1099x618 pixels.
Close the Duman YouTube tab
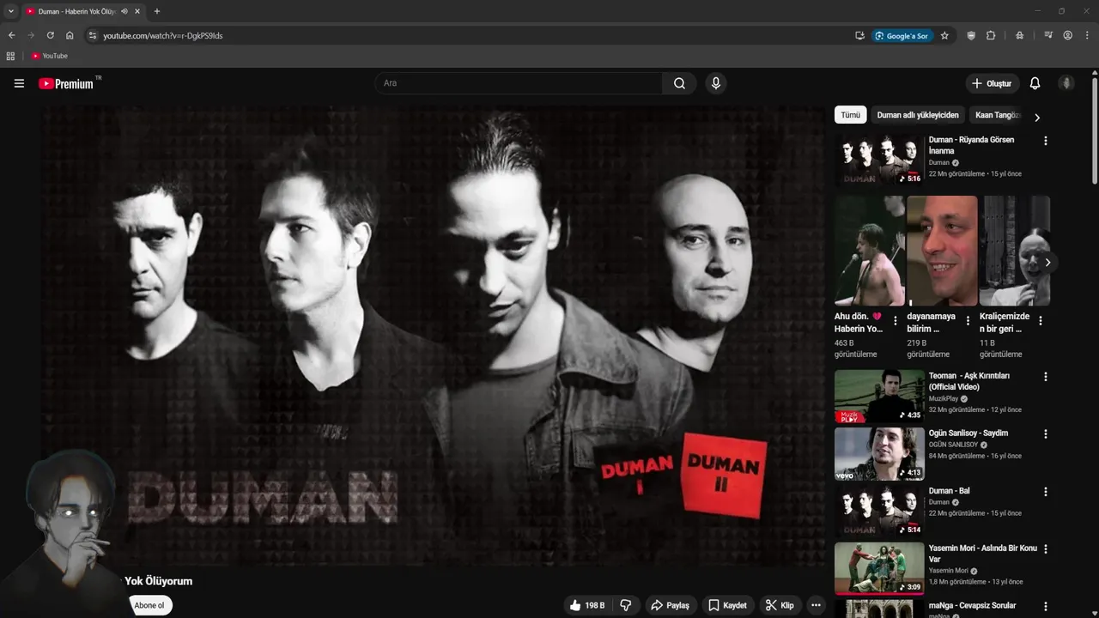(137, 11)
